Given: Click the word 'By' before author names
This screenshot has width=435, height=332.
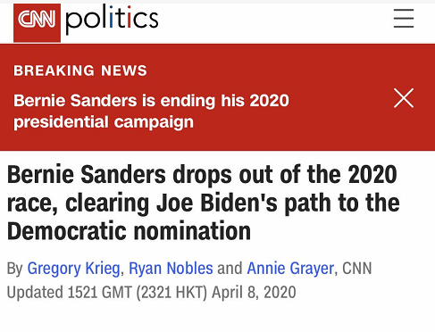Looking at the screenshot, I should pyautogui.click(x=15, y=269).
